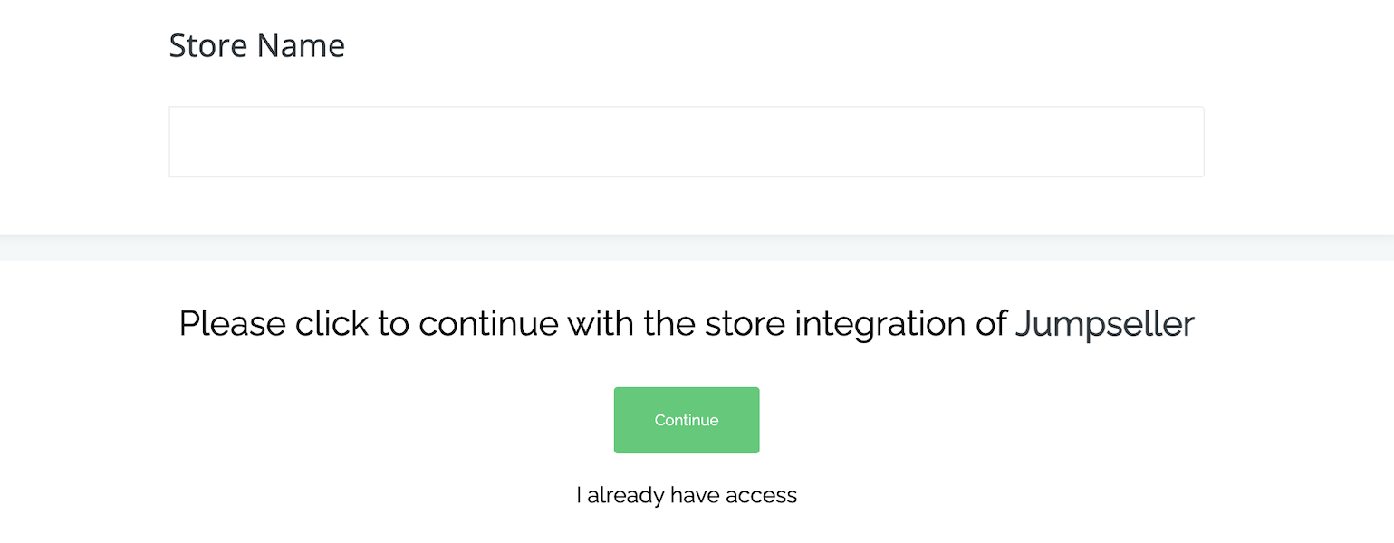The image size is (1394, 543).
Task: Focus the Store Name input field
Action: 686,142
